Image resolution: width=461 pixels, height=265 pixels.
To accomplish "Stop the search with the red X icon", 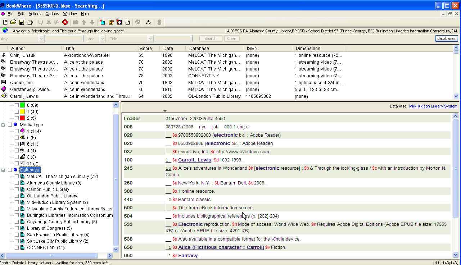I will pyautogui.click(x=65, y=22).
